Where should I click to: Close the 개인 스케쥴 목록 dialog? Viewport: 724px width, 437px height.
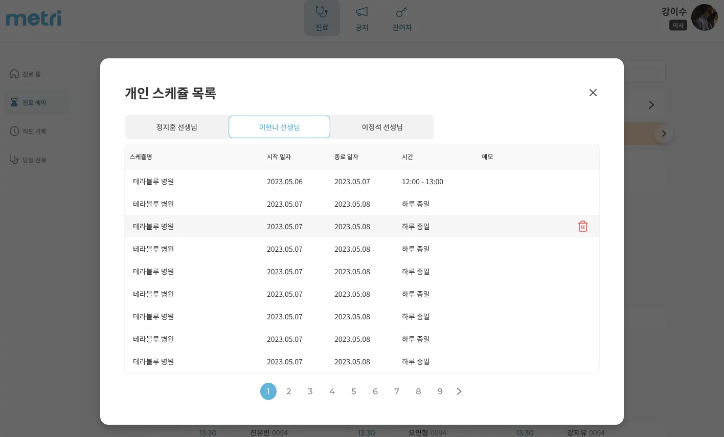tap(593, 93)
